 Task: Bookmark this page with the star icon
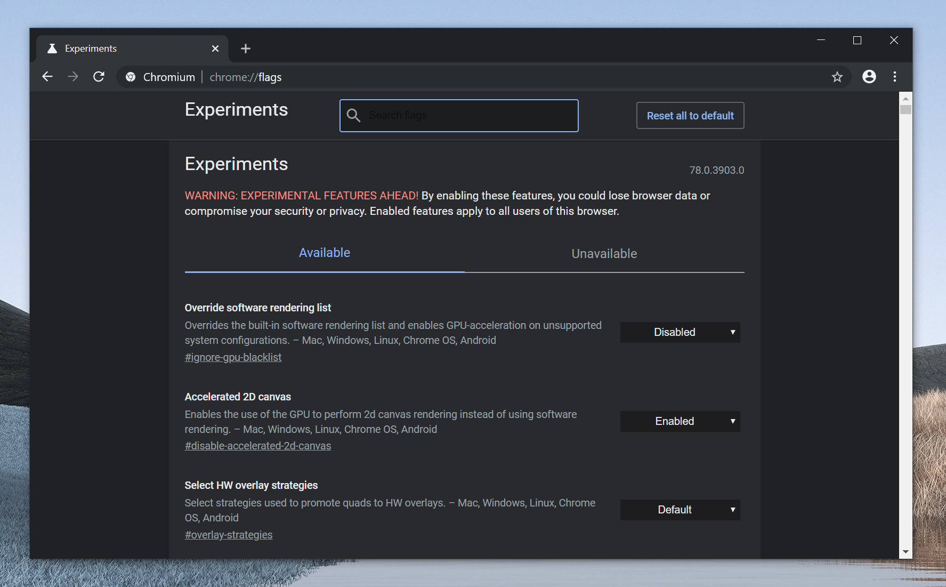pyautogui.click(x=837, y=77)
